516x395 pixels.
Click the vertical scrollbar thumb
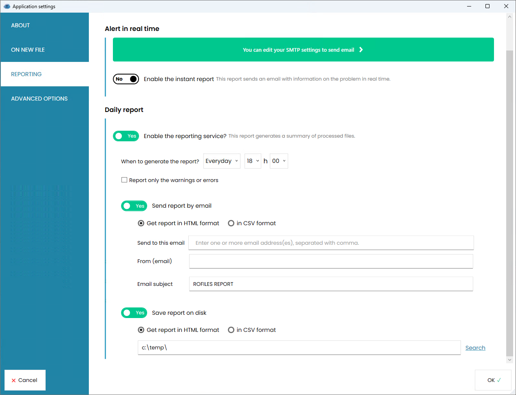tap(509, 204)
